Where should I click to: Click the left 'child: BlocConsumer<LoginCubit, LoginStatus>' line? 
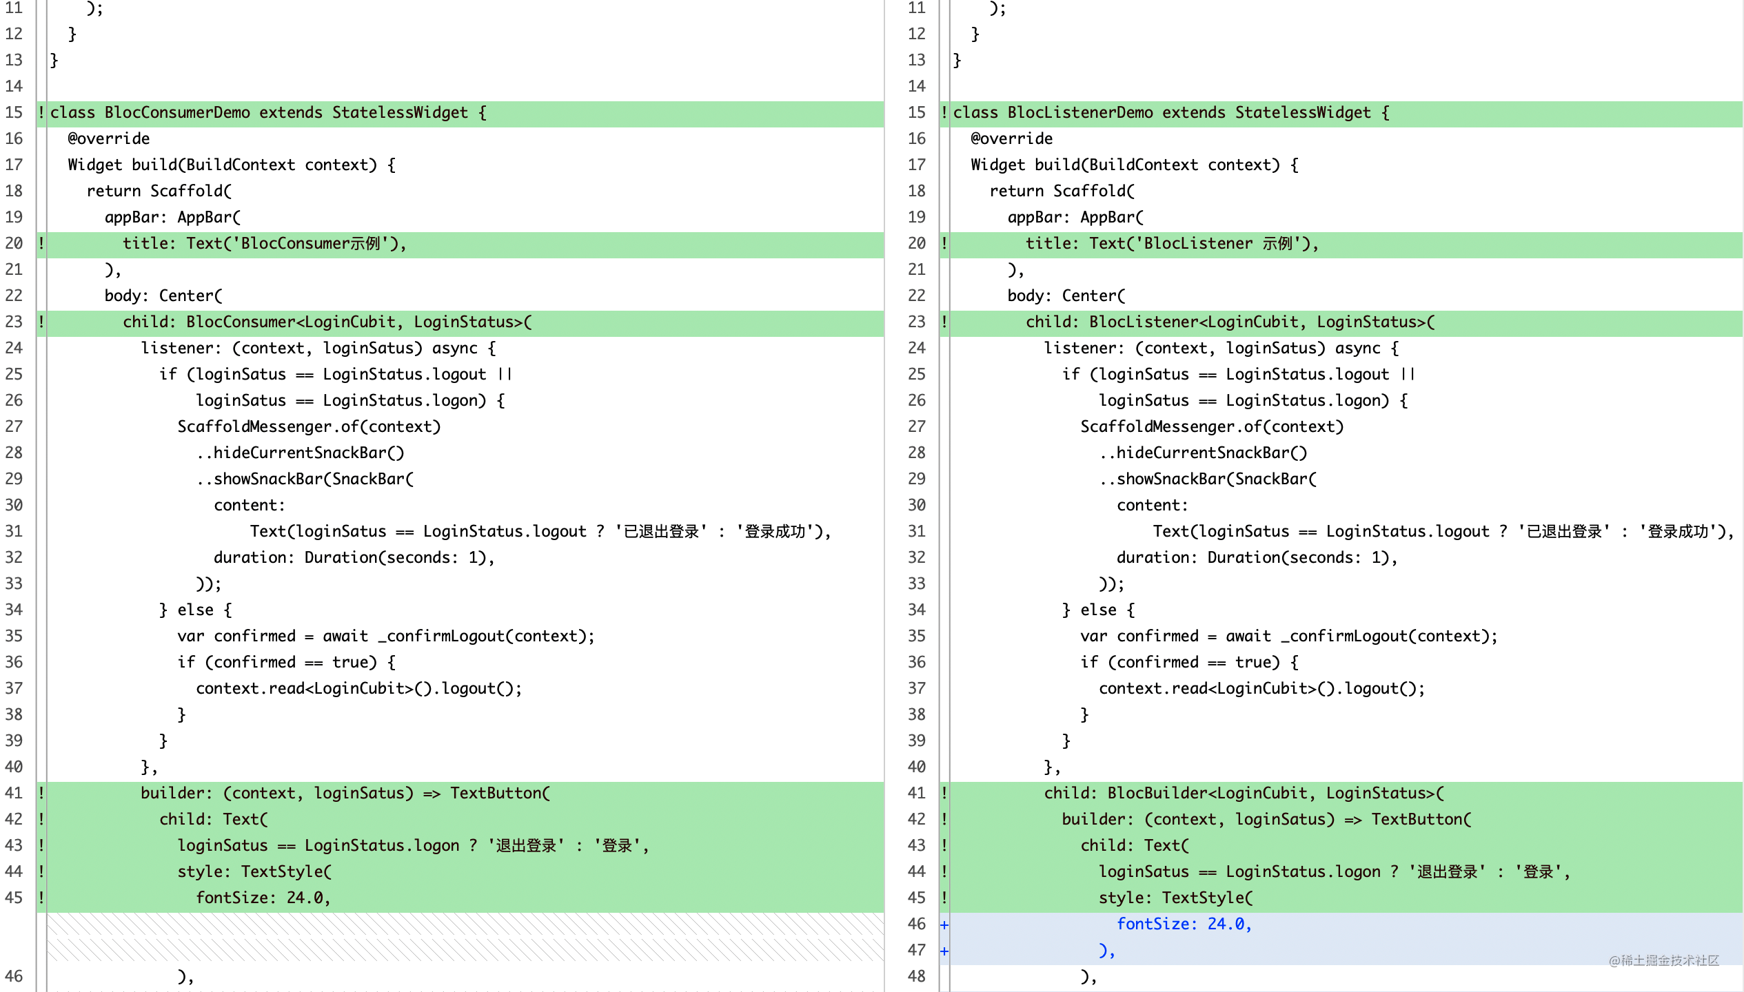(x=465, y=322)
